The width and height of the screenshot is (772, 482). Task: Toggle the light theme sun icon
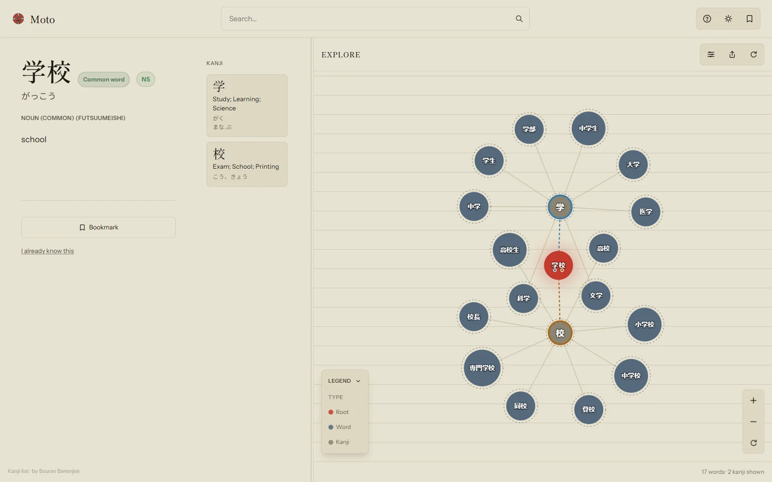(x=728, y=19)
